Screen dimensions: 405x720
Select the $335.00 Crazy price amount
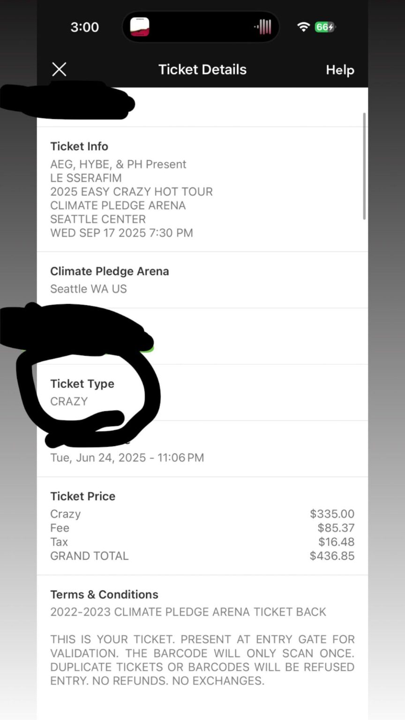[x=332, y=514]
